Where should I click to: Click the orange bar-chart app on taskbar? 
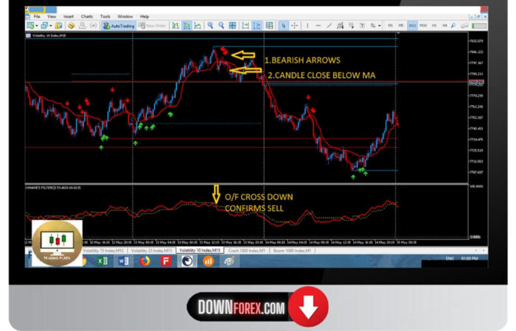point(209,261)
